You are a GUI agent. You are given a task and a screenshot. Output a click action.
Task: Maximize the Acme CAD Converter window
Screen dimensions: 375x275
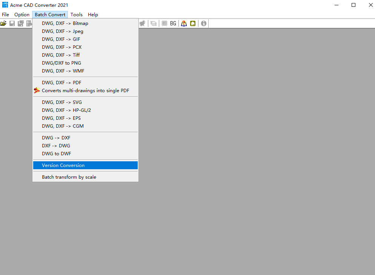pyautogui.click(x=353, y=5)
